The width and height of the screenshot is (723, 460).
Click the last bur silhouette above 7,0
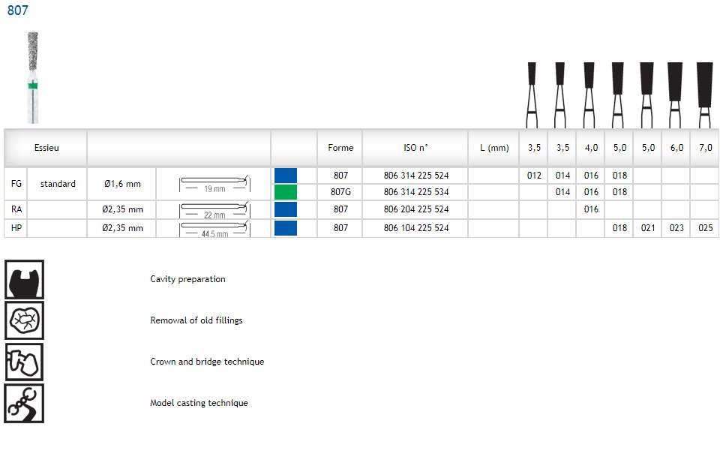point(704,94)
